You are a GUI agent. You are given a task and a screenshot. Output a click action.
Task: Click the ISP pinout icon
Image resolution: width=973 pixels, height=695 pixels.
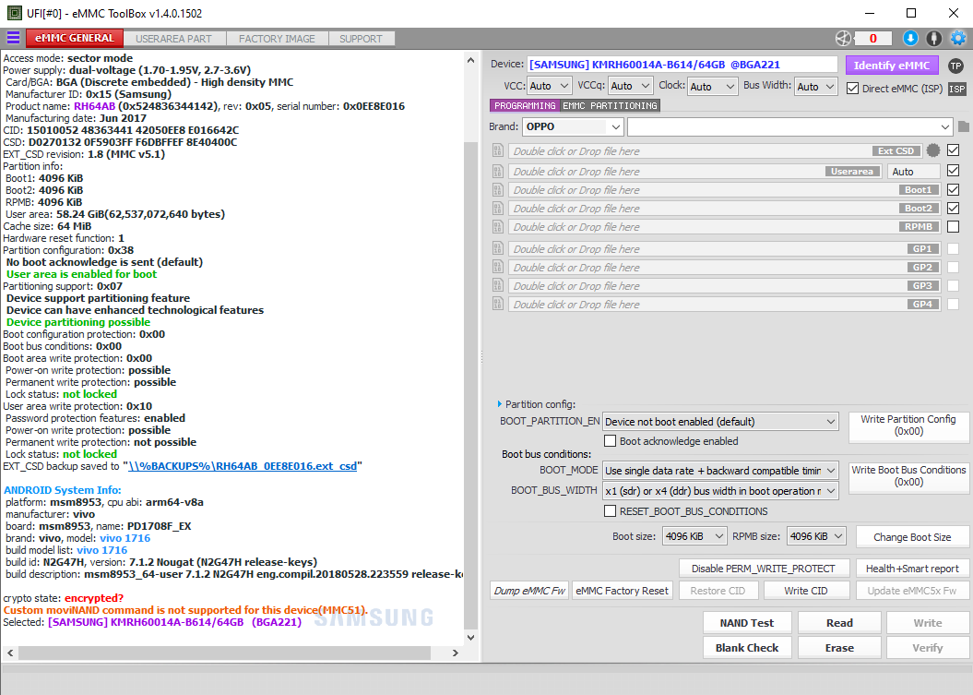957,89
